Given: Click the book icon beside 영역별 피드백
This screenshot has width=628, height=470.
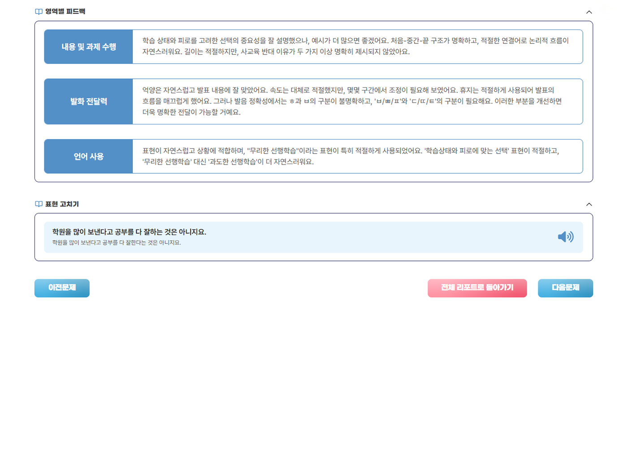Looking at the screenshot, I should click(39, 12).
